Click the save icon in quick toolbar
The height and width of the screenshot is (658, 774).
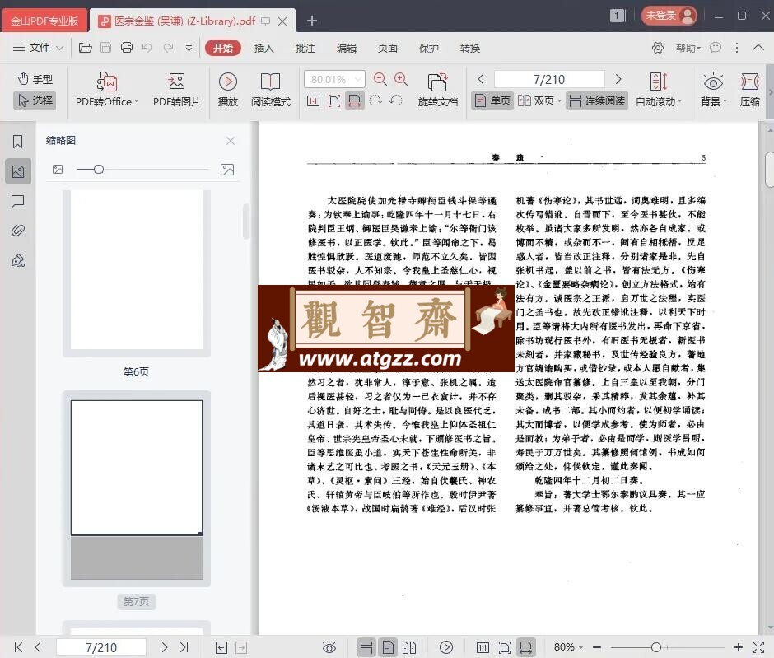click(x=105, y=48)
